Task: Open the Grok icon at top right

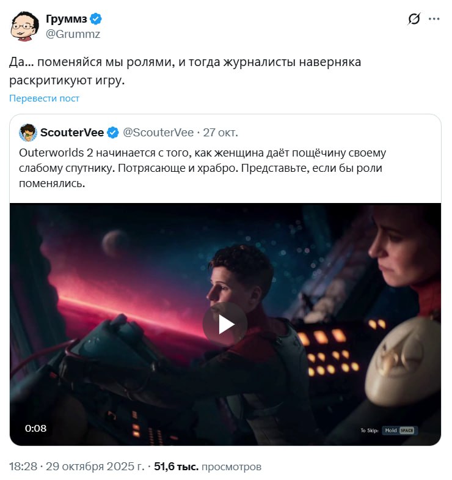Action: click(x=414, y=19)
